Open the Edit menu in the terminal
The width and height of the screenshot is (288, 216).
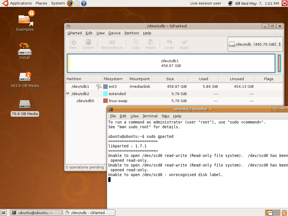coord(123,116)
